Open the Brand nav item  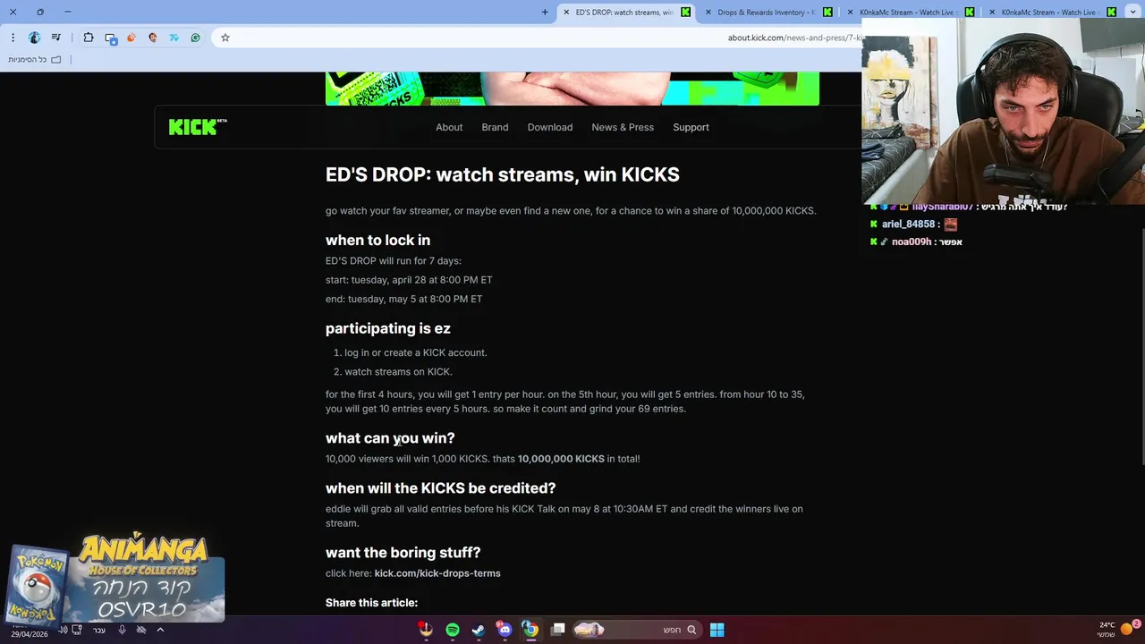495,127
